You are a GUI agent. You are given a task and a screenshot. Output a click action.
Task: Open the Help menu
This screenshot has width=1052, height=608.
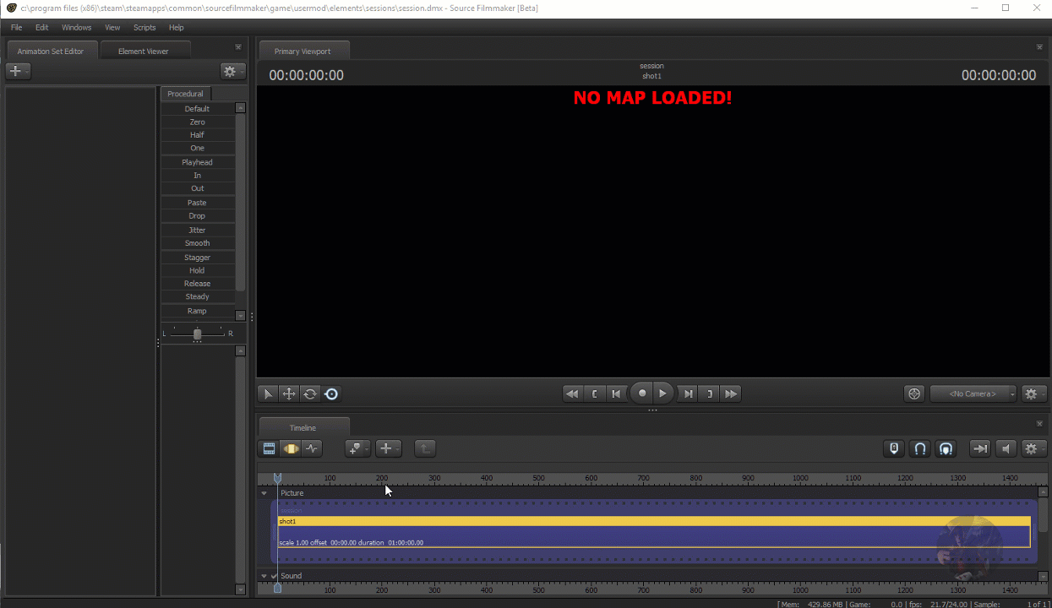[176, 28]
